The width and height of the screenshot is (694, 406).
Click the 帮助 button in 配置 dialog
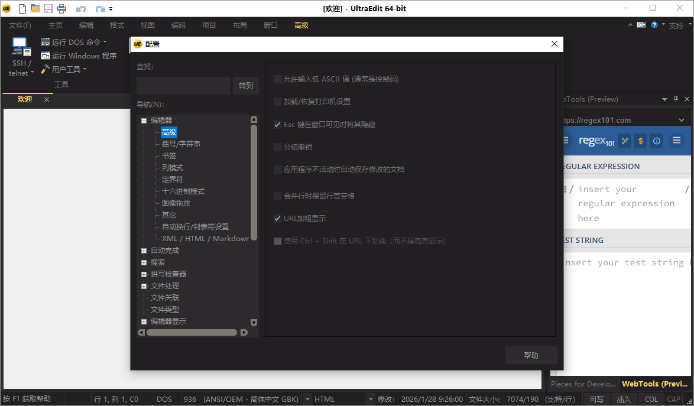coord(531,355)
